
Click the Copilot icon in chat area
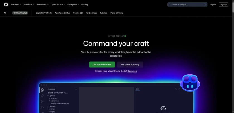pos(163,108)
